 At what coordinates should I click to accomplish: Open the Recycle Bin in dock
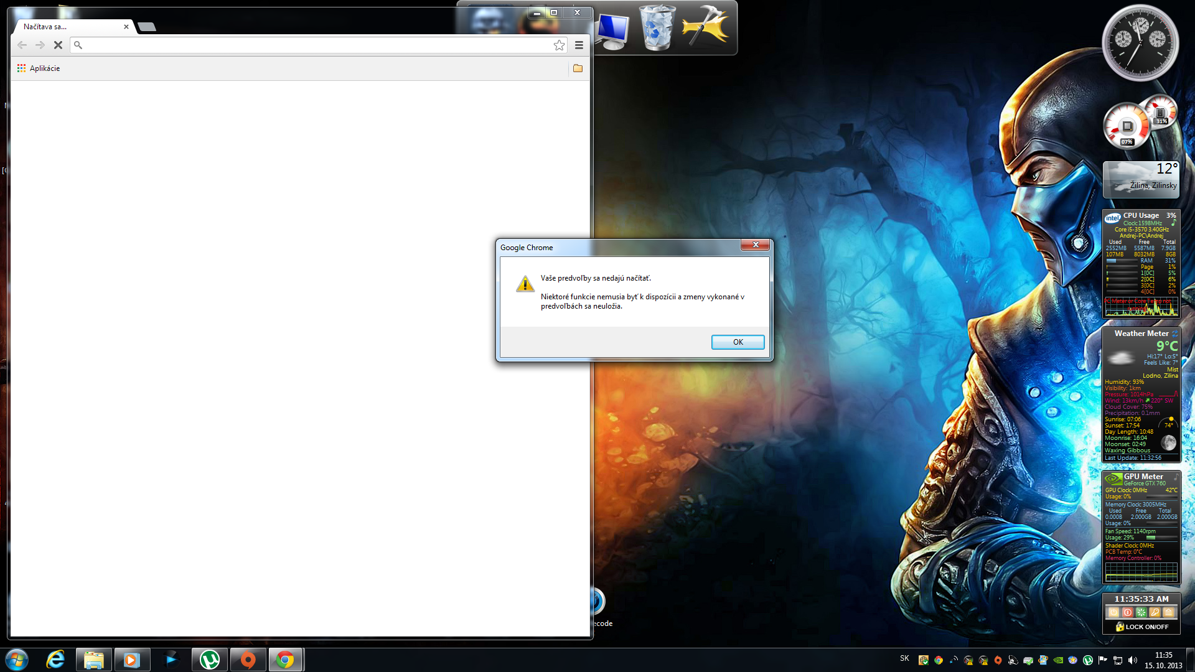click(657, 28)
